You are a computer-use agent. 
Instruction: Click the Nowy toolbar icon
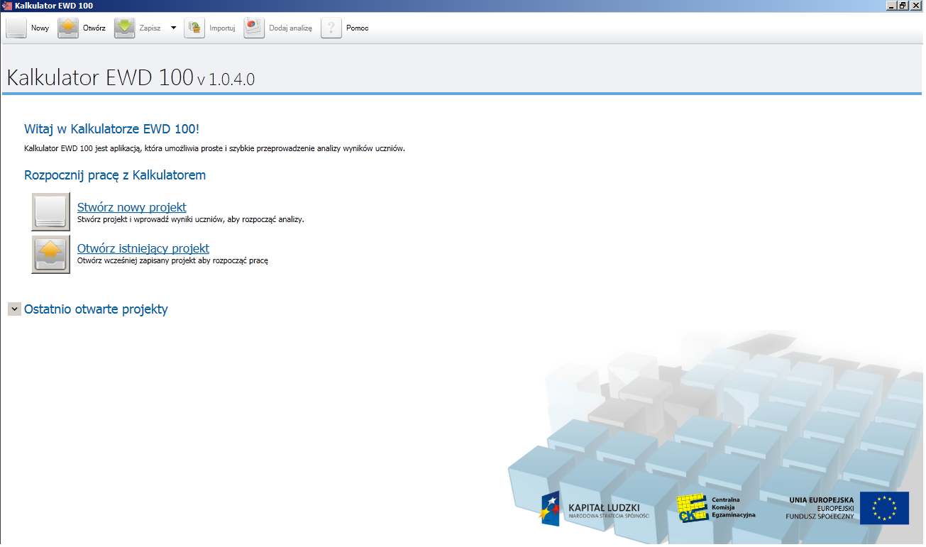point(16,28)
